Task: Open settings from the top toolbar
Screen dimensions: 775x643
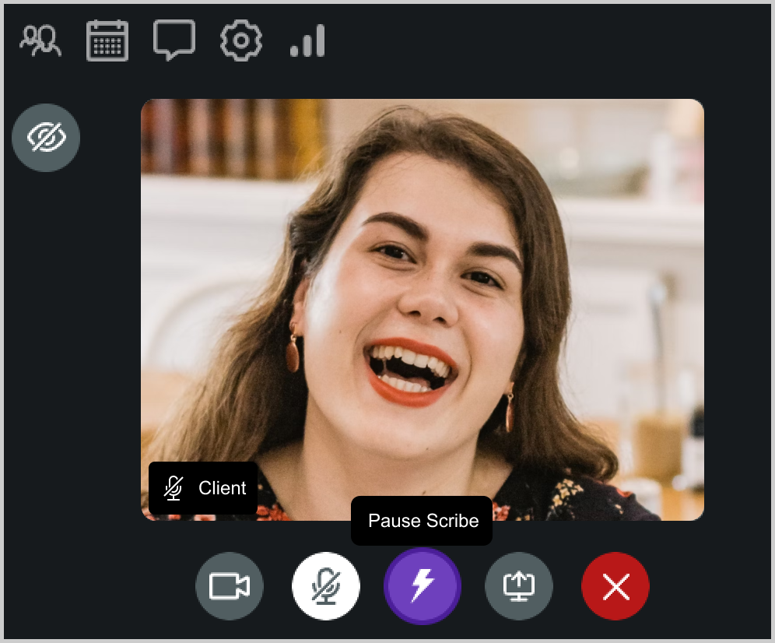Action: coord(240,40)
